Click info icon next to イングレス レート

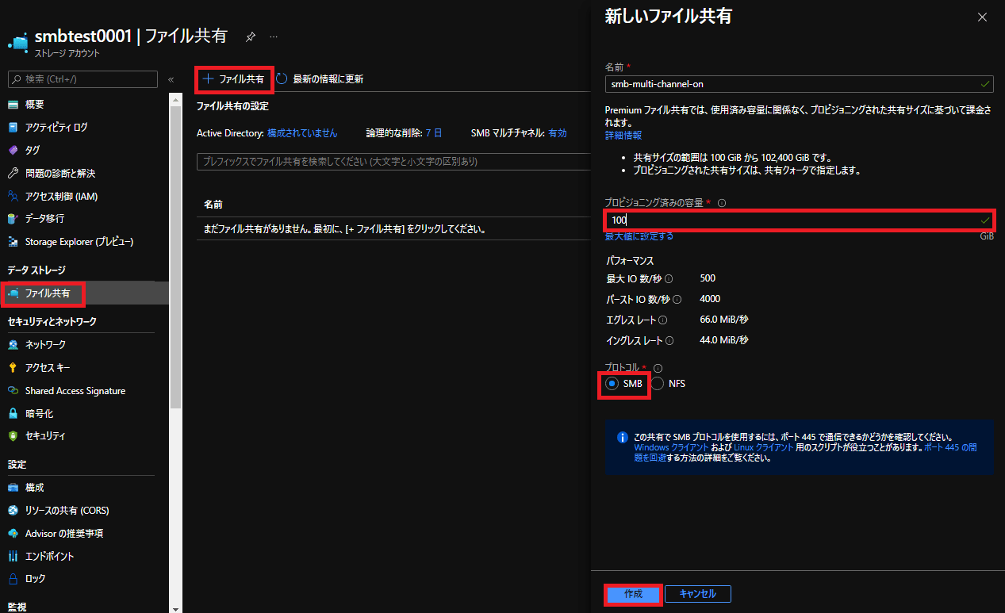pyautogui.click(x=669, y=340)
